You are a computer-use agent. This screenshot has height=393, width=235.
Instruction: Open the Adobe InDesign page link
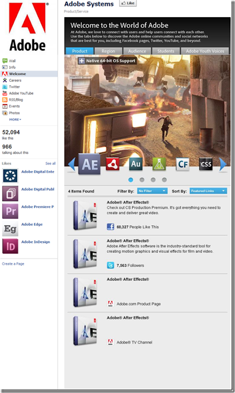click(x=36, y=242)
